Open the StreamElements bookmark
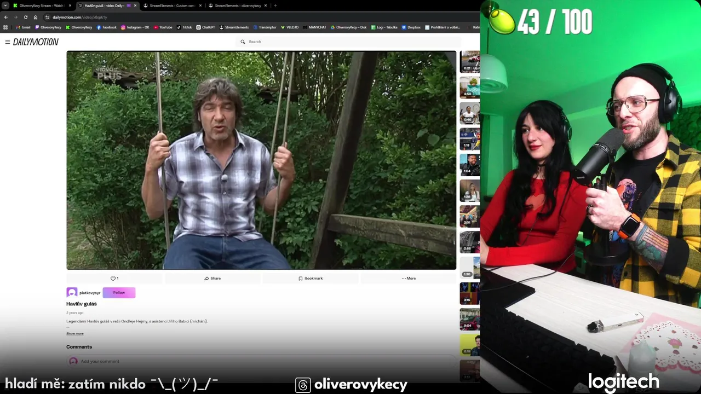 point(234,27)
